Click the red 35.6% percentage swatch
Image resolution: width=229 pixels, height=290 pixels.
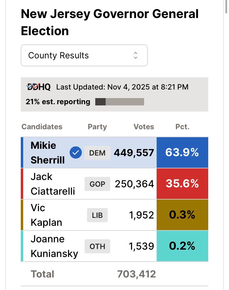(182, 184)
